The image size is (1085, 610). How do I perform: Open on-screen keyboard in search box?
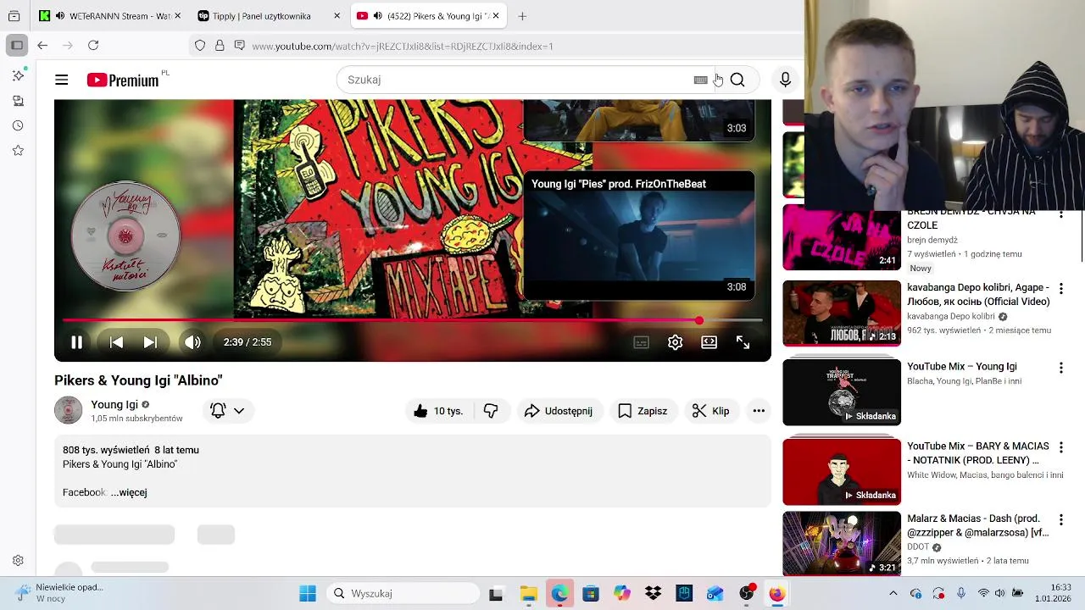click(x=700, y=80)
